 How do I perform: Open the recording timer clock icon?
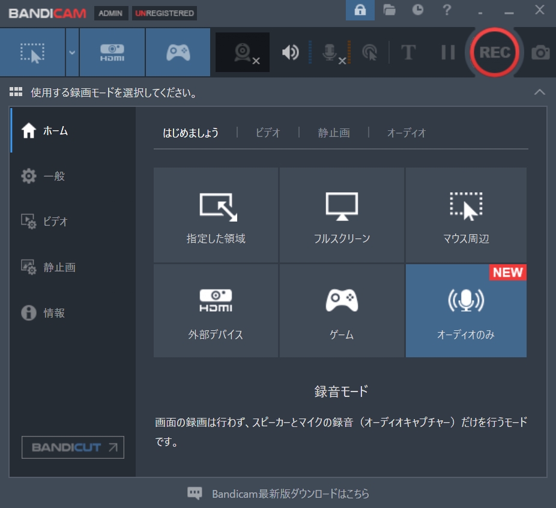tap(417, 11)
